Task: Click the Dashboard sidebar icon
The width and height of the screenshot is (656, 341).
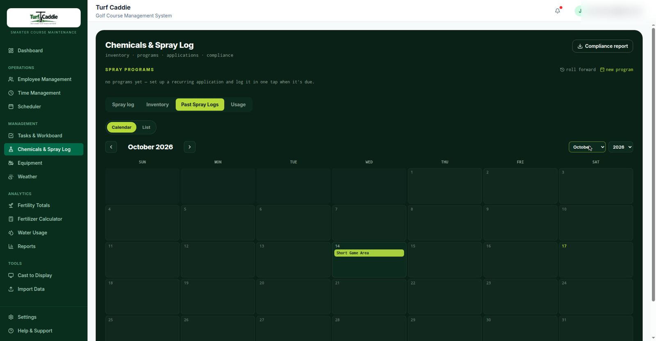Action: (11, 50)
